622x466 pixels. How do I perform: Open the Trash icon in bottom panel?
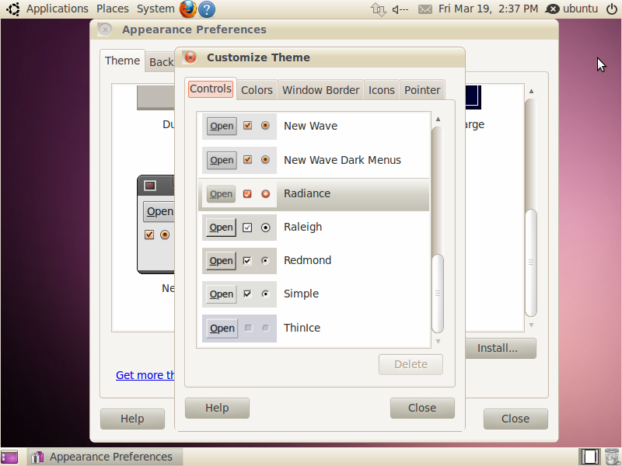[612, 457]
